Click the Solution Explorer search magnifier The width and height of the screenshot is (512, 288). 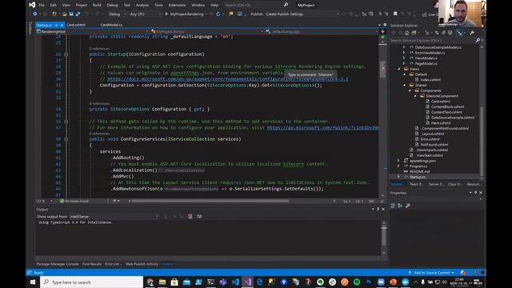click(478, 40)
